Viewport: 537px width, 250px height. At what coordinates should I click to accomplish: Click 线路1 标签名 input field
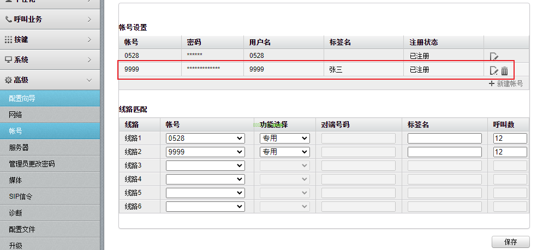tap(444, 139)
